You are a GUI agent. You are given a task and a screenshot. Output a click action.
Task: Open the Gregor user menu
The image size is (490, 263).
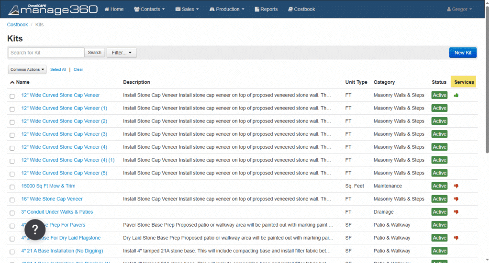(459, 9)
